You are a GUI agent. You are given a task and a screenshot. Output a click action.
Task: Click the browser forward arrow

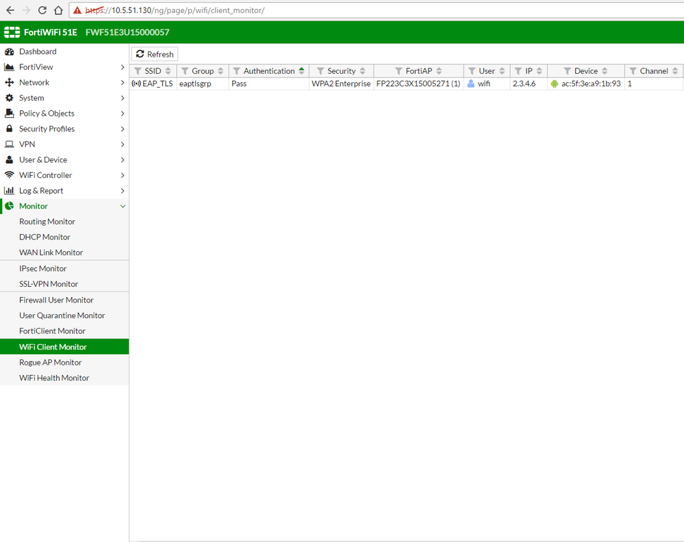[26, 10]
